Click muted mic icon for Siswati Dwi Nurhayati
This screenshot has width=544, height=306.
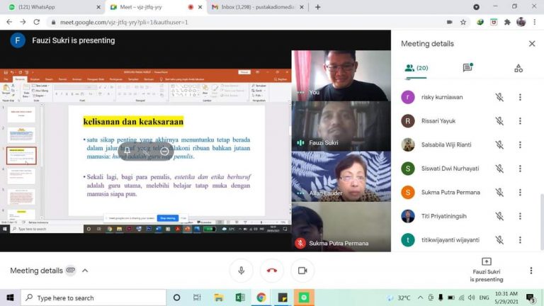point(499,169)
